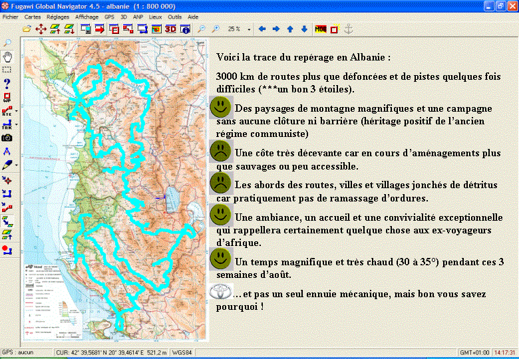
Task: Click the arrow-to-red-target sidebar icon
Action: coord(7,180)
